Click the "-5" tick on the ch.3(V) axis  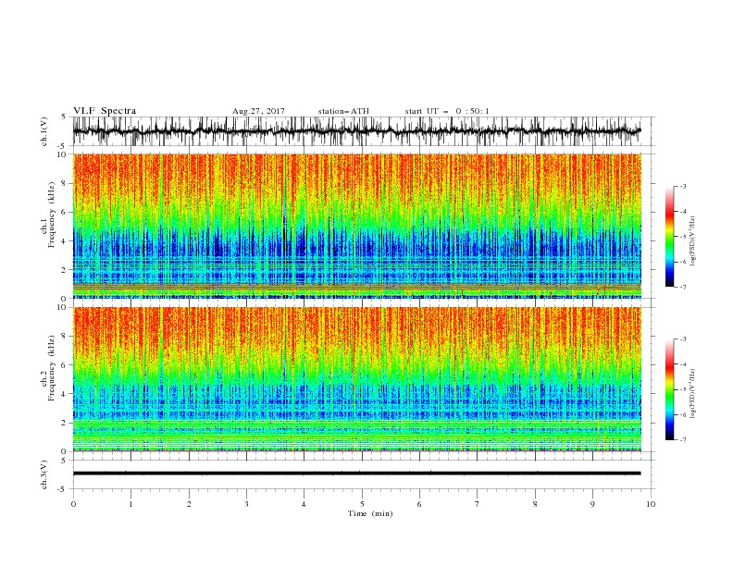point(63,489)
